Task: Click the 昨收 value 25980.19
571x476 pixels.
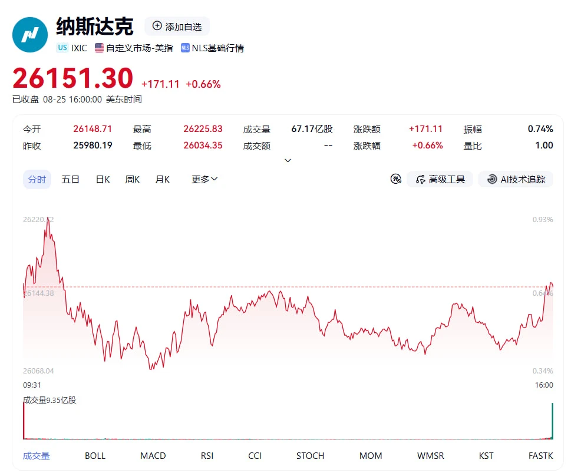Action: point(93,146)
